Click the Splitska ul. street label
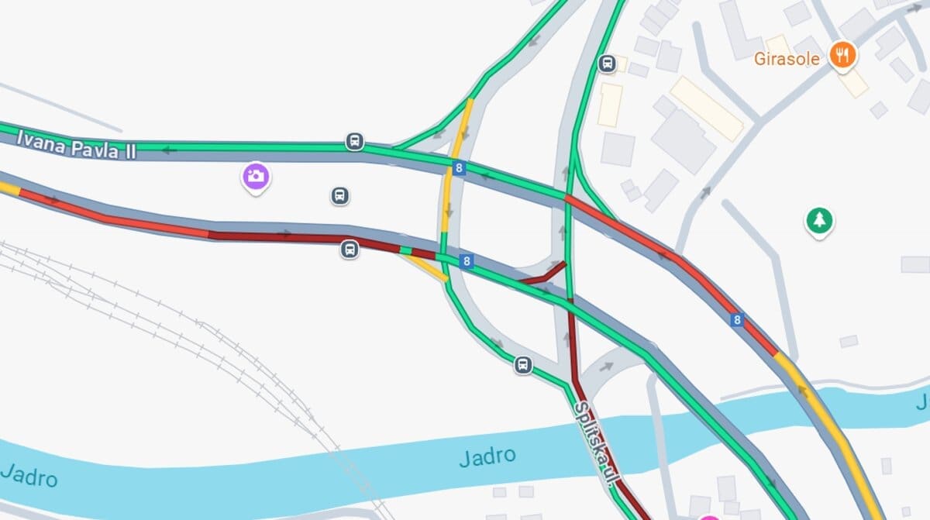930x520 pixels. tap(596, 443)
